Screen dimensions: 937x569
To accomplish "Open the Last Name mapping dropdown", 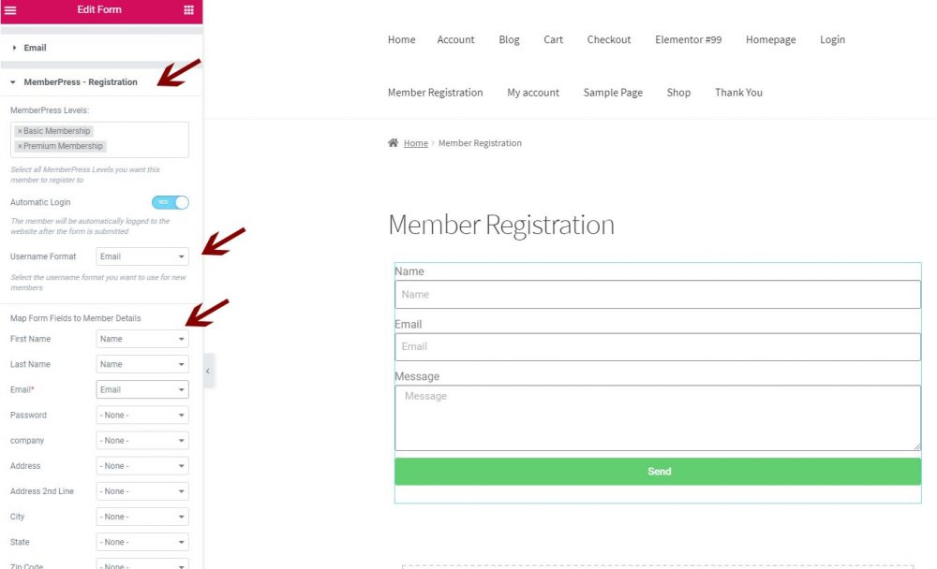I will coord(142,365).
